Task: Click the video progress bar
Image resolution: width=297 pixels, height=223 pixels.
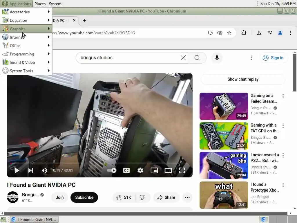Action: point(100,163)
